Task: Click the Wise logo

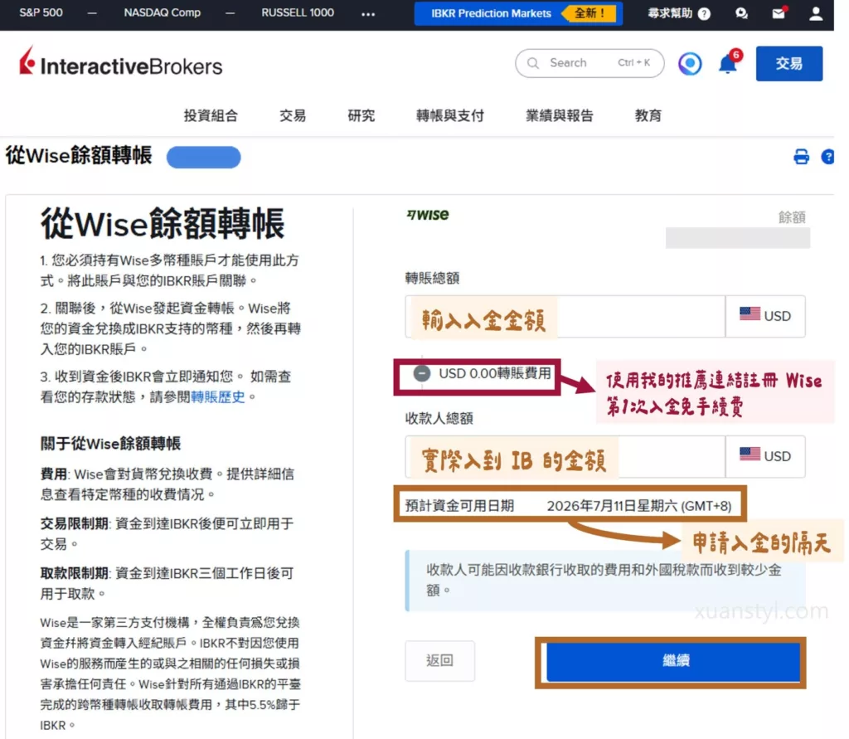Action: (x=428, y=215)
